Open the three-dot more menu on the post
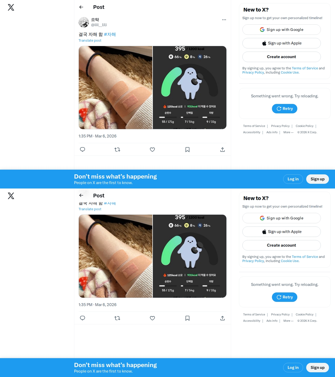 point(224,20)
